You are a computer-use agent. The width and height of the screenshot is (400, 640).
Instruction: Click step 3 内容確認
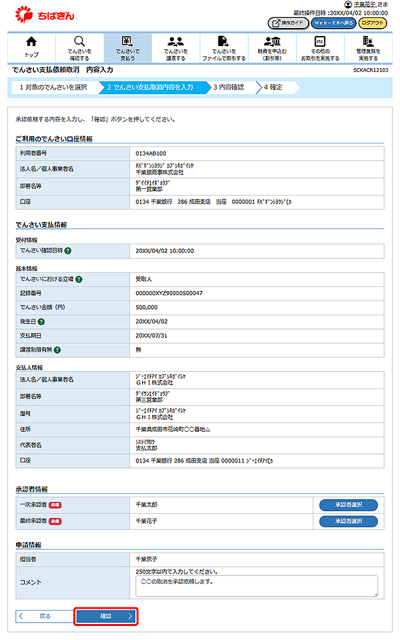click(229, 87)
